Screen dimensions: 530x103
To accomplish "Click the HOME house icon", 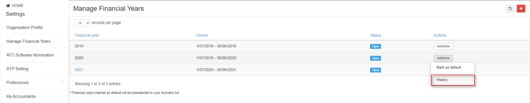I will coord(8,6).
